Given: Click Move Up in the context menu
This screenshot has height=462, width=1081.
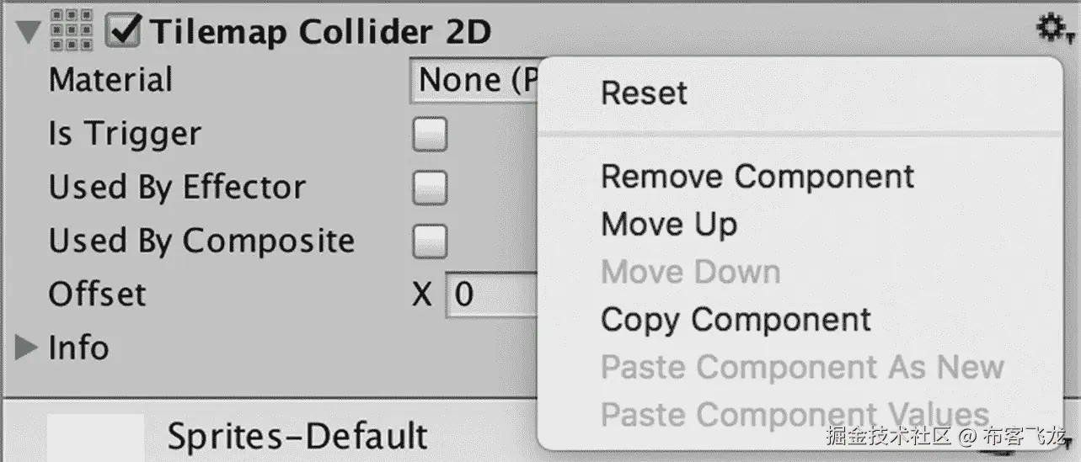Looking at the screenshot, I should point(669,225).
